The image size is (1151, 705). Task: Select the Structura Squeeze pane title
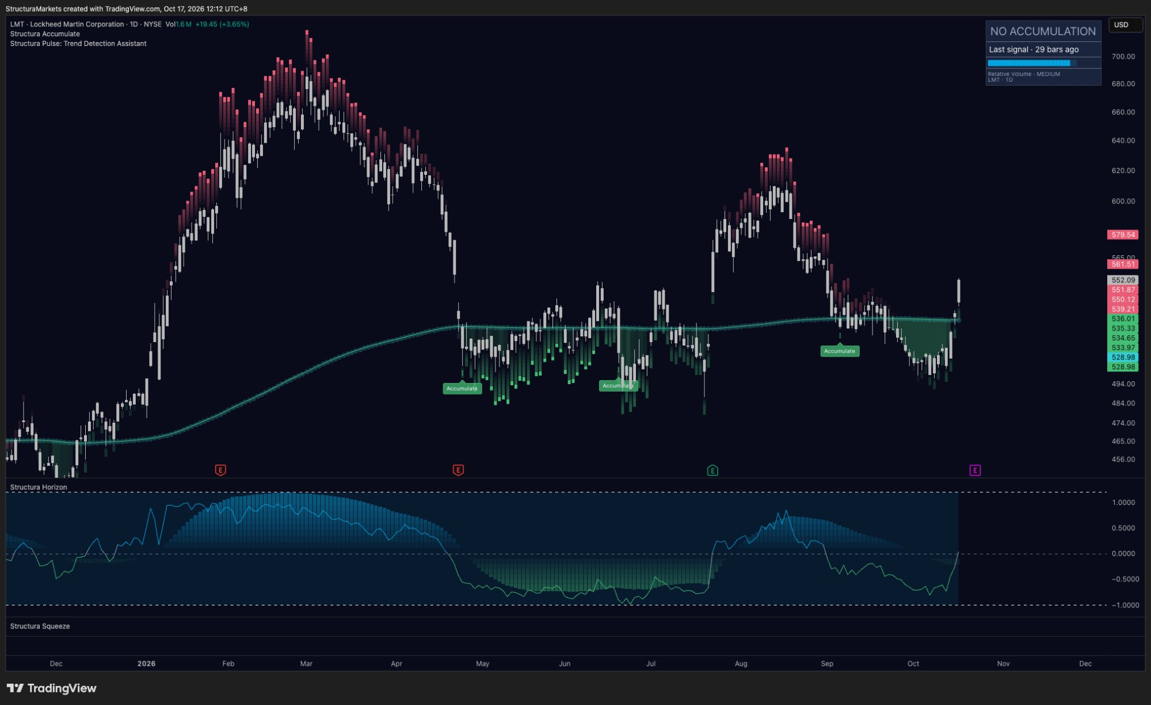[x=40, y=626]
